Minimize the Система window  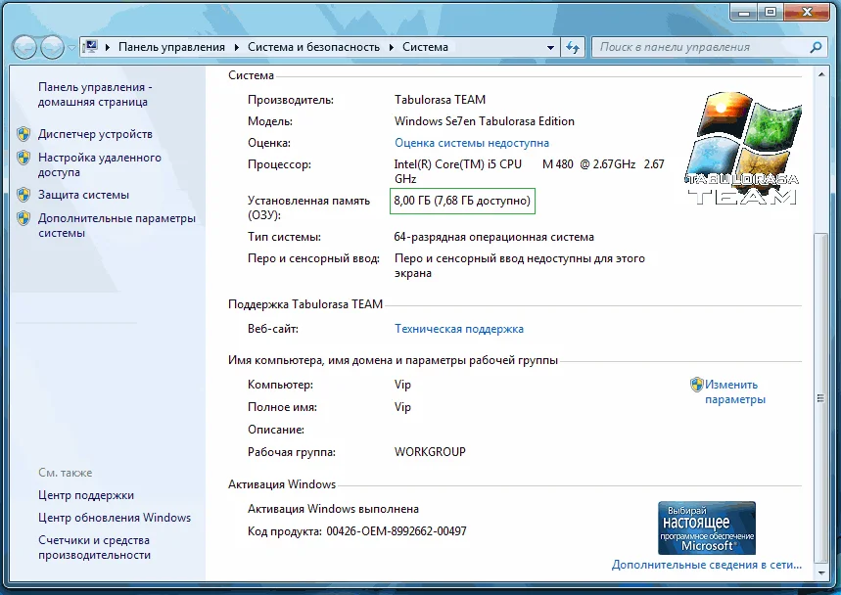744,12
